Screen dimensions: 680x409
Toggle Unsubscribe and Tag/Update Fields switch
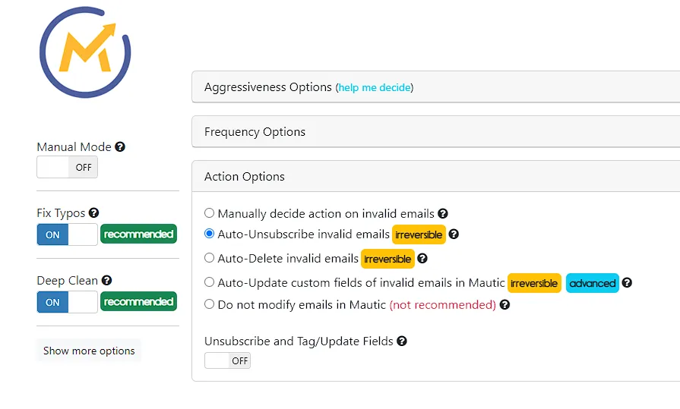click(228, 360)
